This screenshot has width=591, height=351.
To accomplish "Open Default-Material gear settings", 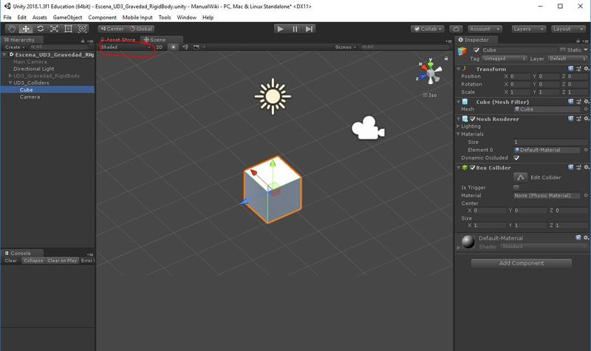I will (587, 237).
